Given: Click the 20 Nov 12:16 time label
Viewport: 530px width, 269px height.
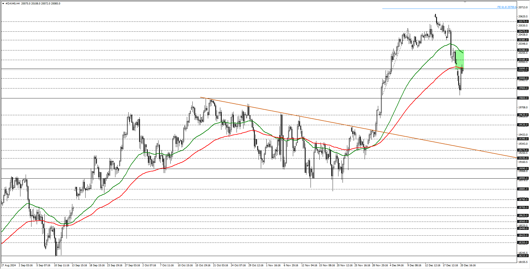Looking at the screenshot, I should tap(345, 265).
